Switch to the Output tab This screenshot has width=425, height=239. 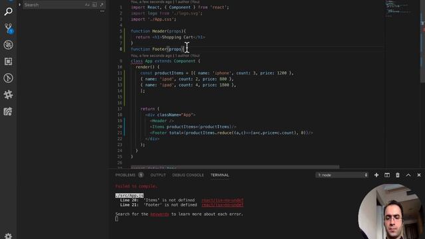pyautogui.click(x=158, y=175)
